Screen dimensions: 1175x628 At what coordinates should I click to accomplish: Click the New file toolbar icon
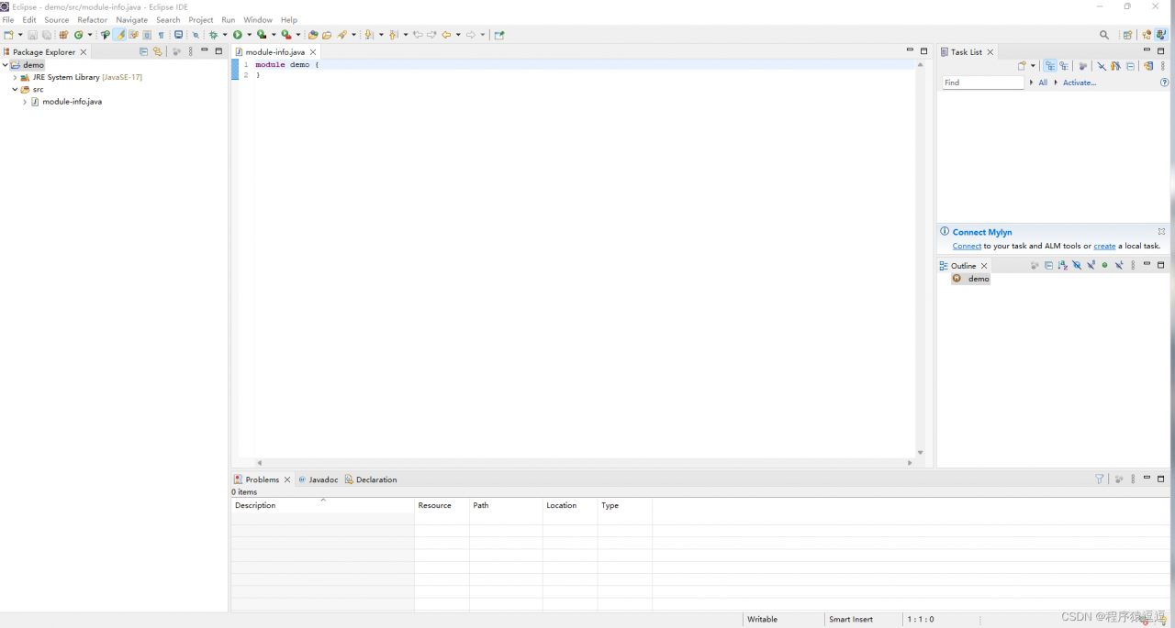(8, 35)
